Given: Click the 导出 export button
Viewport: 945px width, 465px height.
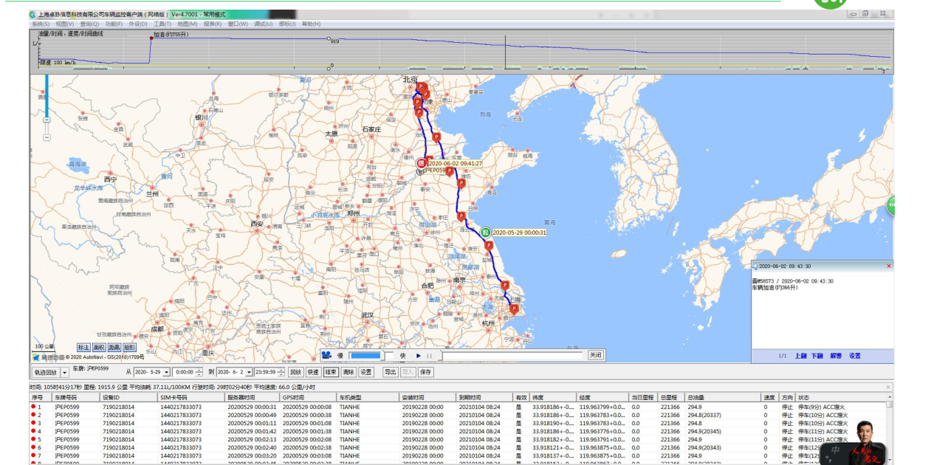Looking at the screenshot, I should 390,372.
